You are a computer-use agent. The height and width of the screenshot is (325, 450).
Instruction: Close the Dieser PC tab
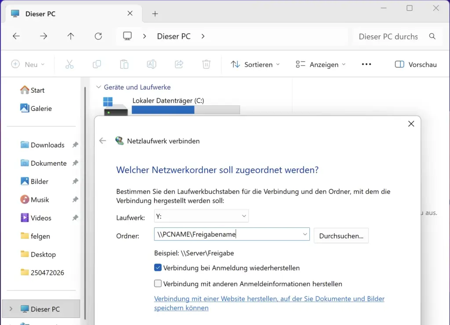(x=130, y=14)
